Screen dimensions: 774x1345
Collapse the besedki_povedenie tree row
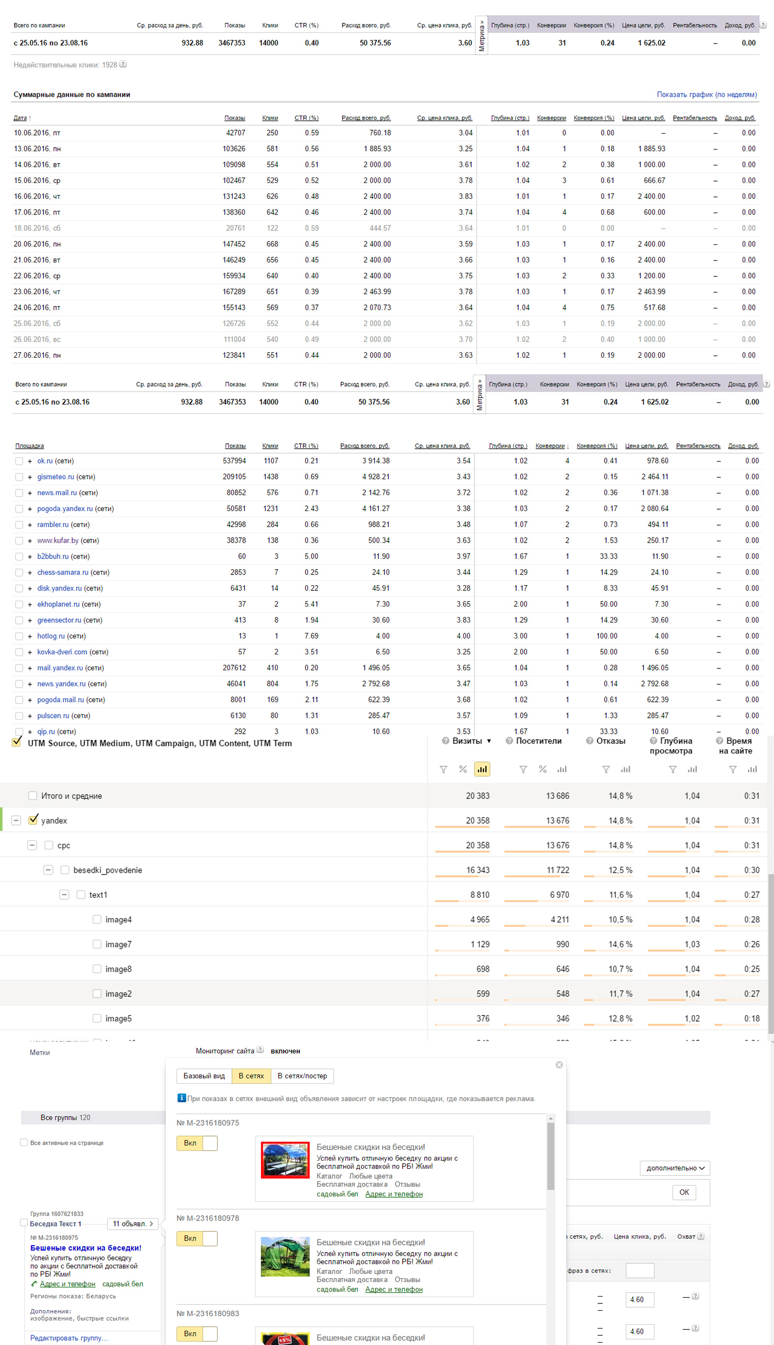pos(48,870)
